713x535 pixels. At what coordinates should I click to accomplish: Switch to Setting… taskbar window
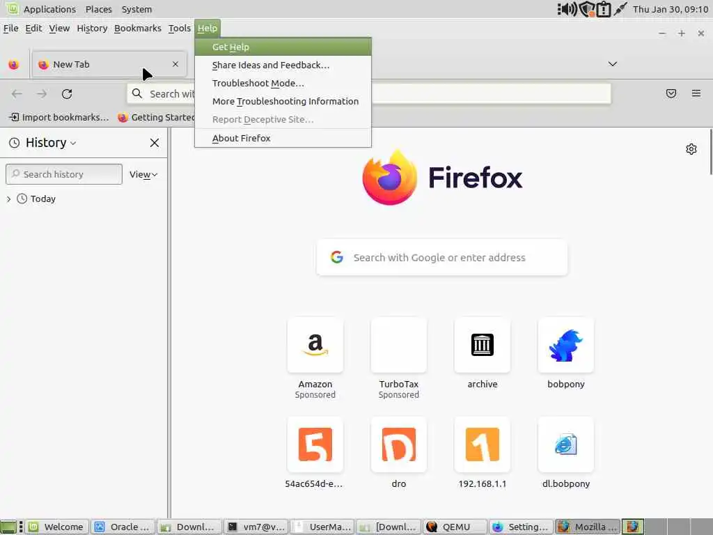point(521,527)
